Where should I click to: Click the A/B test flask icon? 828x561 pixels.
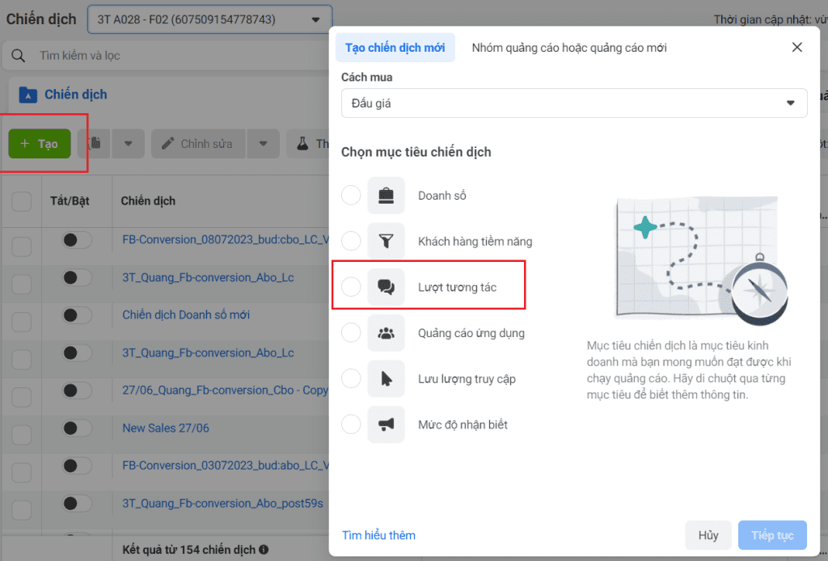coord(302,144)
